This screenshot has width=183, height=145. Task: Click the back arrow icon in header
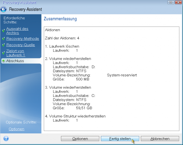coord(4,9)
